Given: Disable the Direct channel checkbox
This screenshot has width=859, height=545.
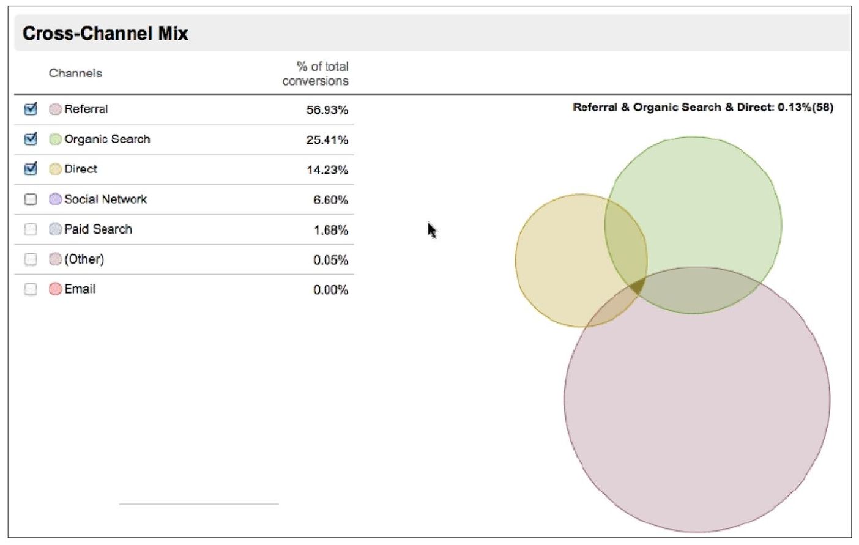Looking at the screenshot, I should (x=31, y=169).
